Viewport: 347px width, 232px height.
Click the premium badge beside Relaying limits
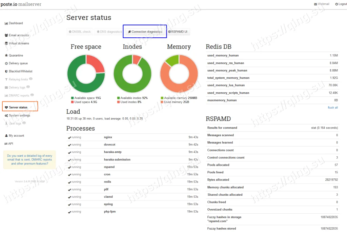tap(31, 79)
